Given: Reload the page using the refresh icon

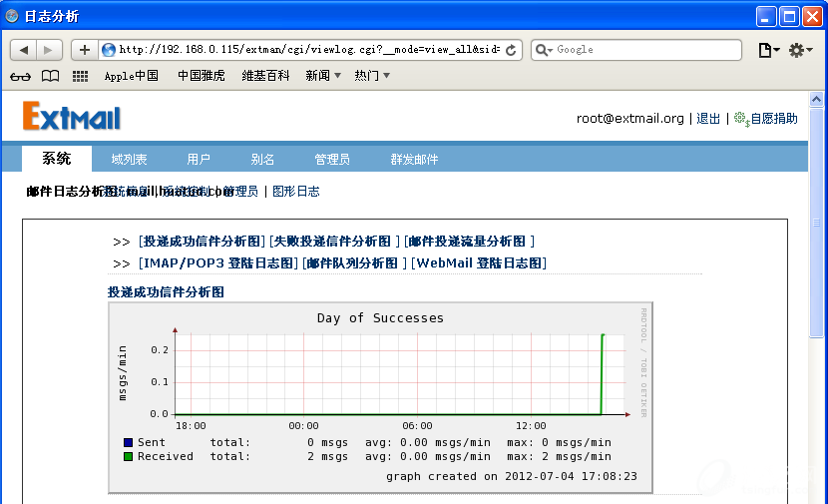Looking at the screenshot, I should click(x=512, y=50).
